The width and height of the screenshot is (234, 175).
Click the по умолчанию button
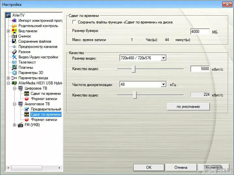click(188, 107)
